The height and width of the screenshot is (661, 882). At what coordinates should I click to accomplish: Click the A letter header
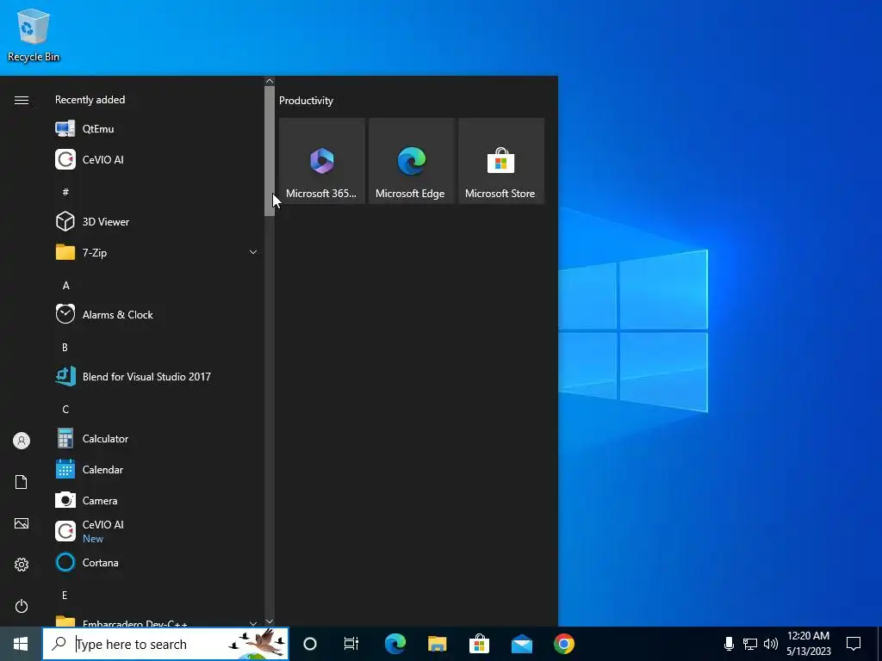coord(65,286)
